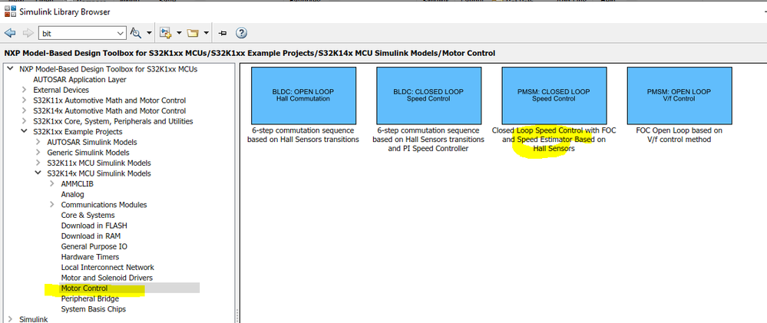Image resolution: width=767 pixels, height=323 pixels.
Task: Open the folder icon's dropdown arrow
Action: click(207, 33)
